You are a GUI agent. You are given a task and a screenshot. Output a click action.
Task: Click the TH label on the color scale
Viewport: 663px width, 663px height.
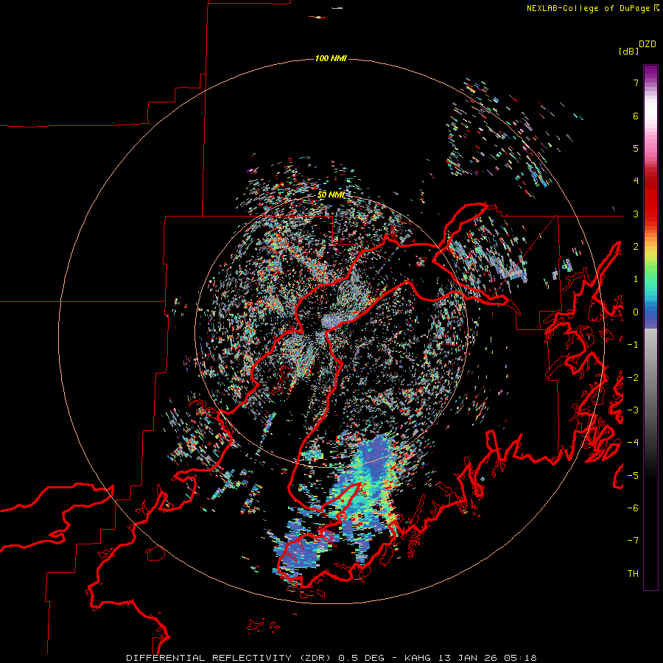633,574
